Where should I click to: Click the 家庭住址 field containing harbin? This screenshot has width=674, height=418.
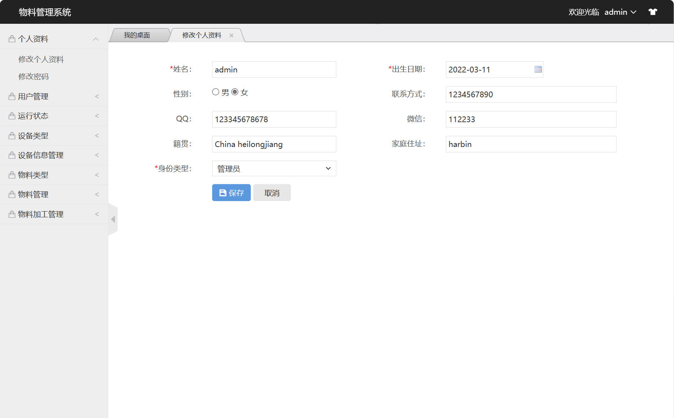(531, 144)
